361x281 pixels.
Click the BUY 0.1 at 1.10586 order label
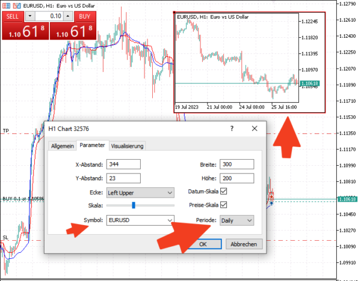tap(23, 199)
